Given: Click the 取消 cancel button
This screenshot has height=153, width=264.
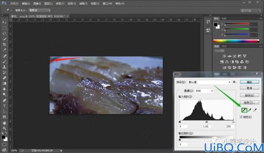Looking at the screenshot, I should [x=249, y=88].
